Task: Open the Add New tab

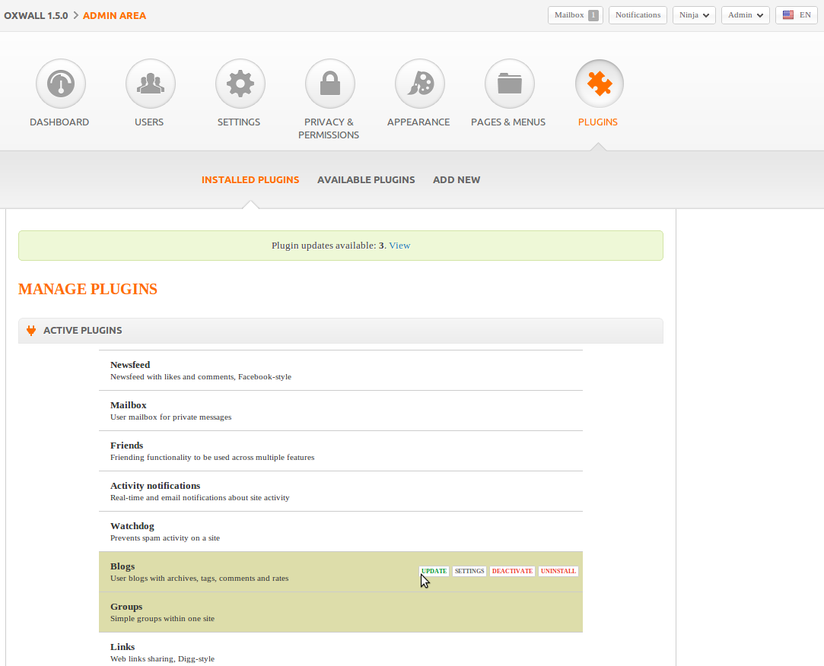Action: coord(457,180)
